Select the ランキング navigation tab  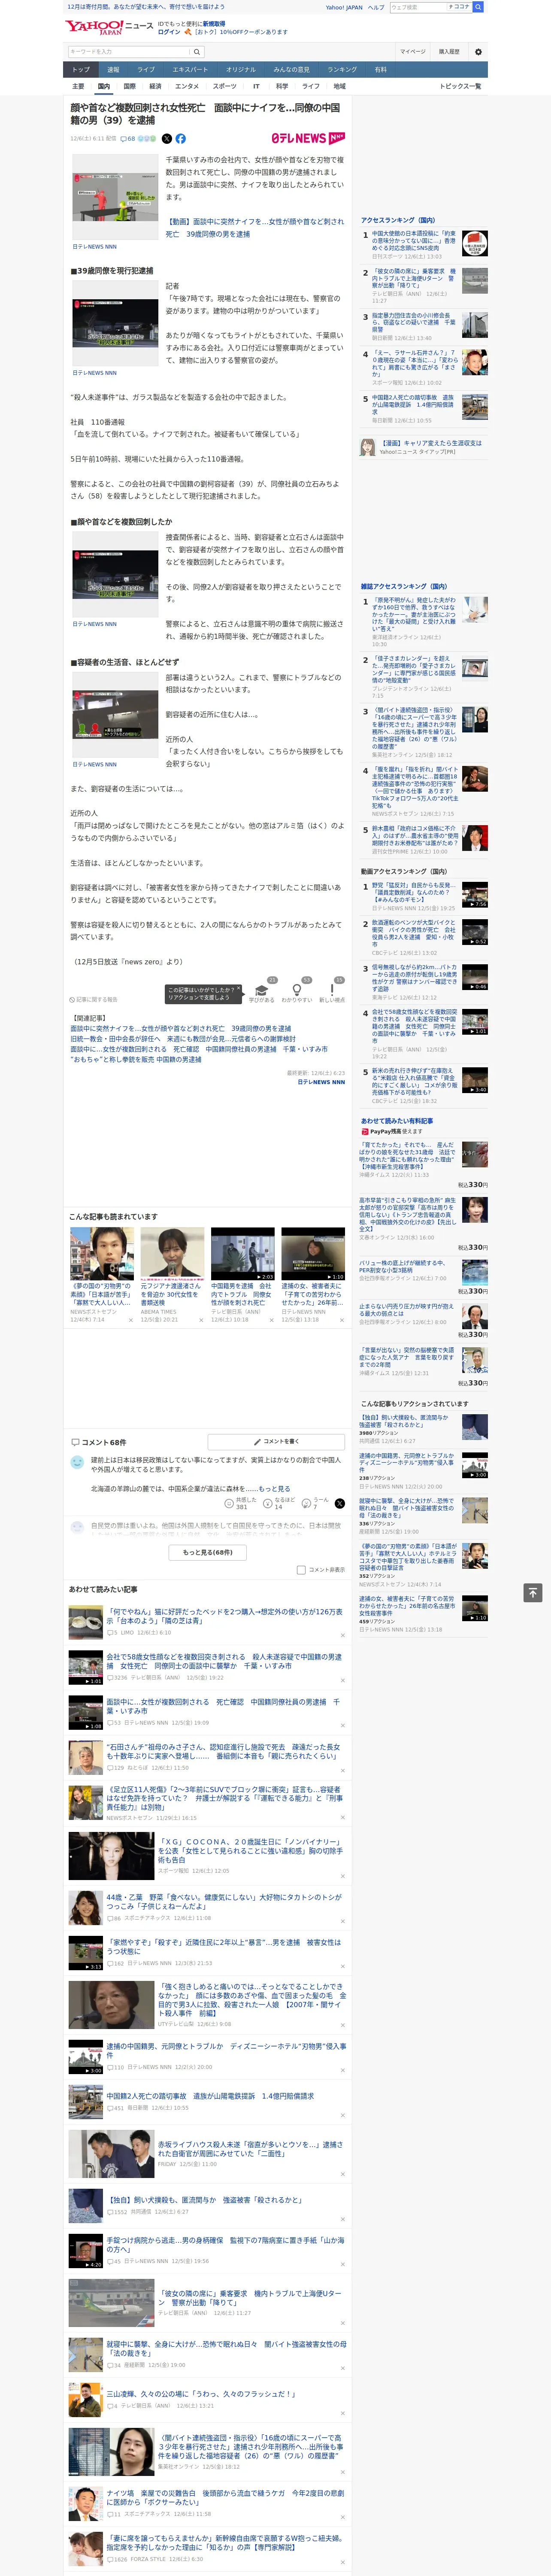(342, 70)
